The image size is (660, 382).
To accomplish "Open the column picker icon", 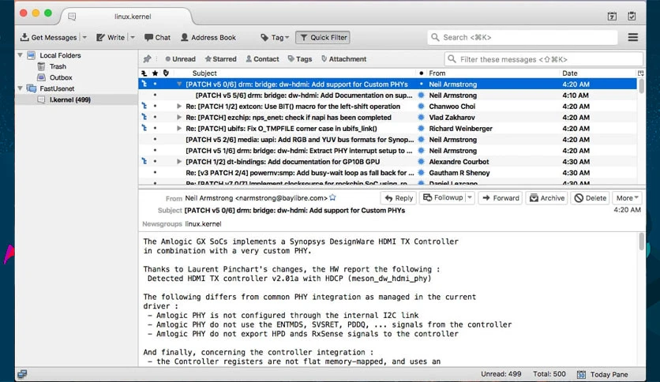I will tap(640, 73).
